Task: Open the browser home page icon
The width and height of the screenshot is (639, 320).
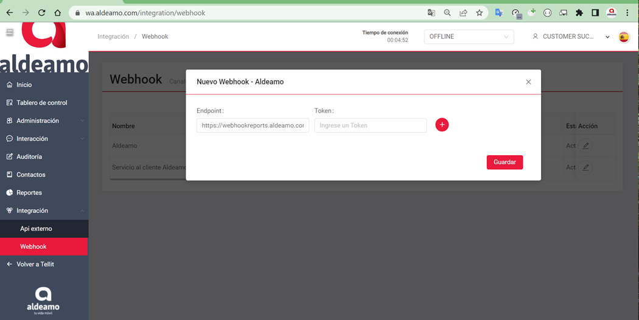Action: 57,13
